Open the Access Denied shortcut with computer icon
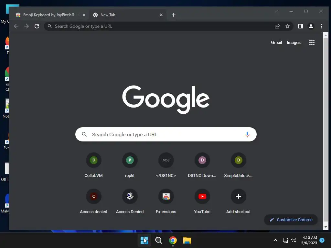 coord(130,201)
